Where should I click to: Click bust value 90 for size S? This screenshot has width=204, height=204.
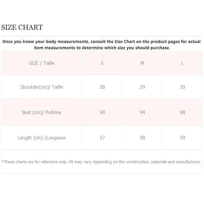click(x=102, y=112)
